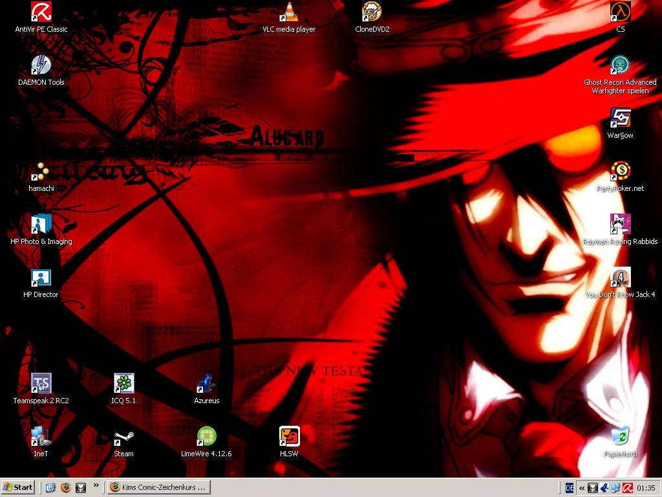Expand the Quick Launch overflow chevron
662x497 pixels.
[96, 485]
